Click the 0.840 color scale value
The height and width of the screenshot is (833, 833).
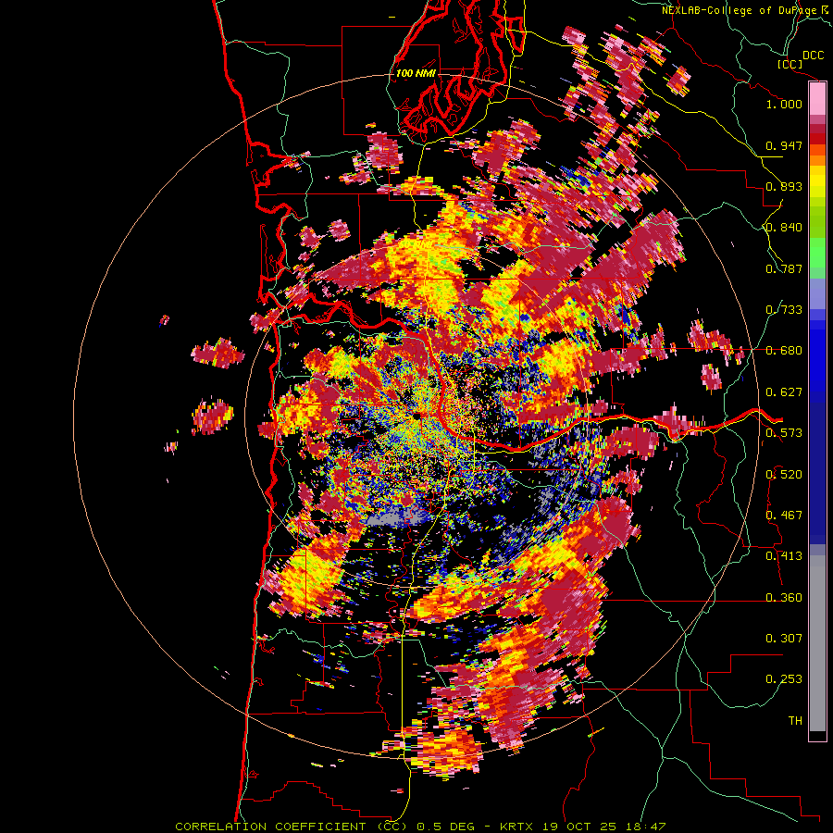click(784, 228)
